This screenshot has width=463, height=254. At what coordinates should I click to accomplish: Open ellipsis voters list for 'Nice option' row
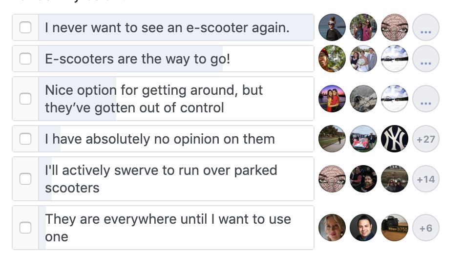click(425, 98)
